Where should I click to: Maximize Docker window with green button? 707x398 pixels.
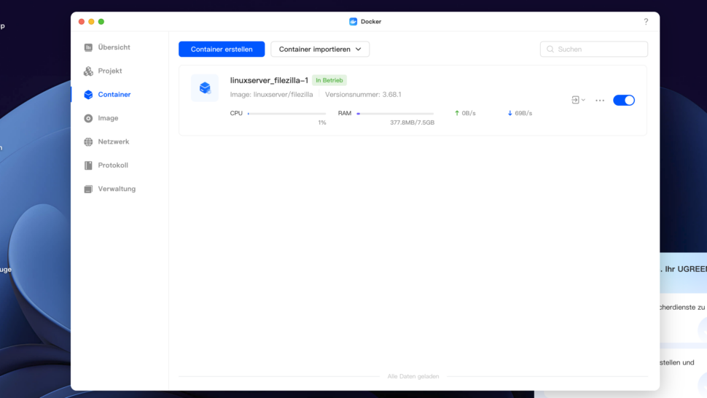(x=101, y=22)
